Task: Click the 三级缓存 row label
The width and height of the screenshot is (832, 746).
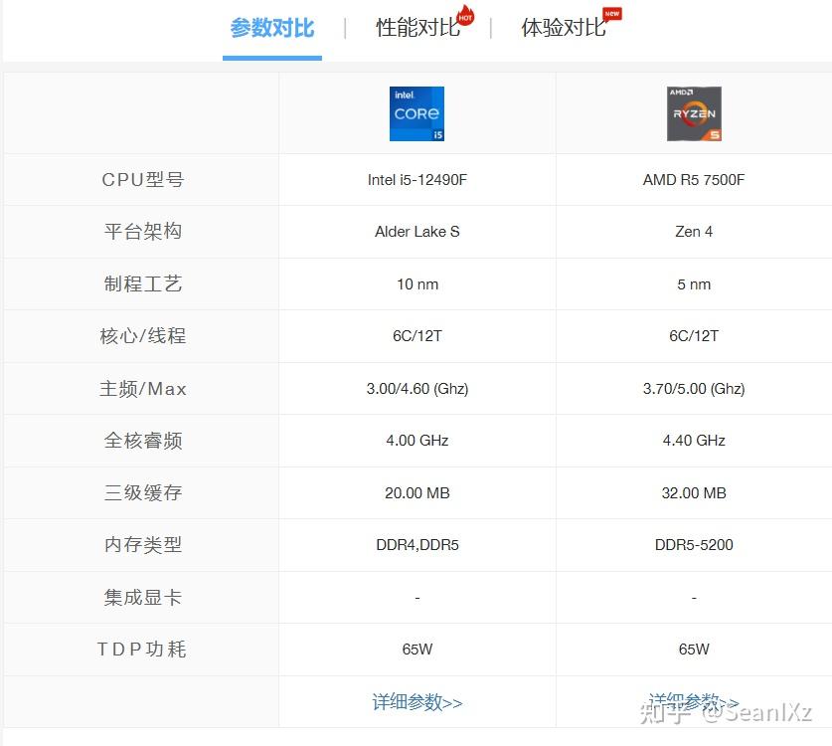Action: (x=143, y=492)
